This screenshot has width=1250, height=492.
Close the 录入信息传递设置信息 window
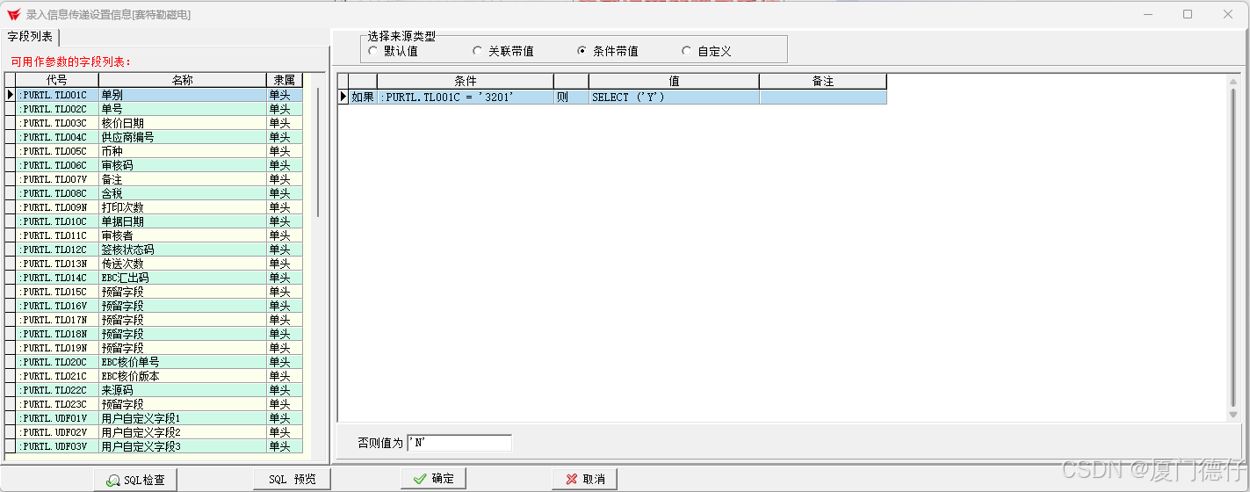1228,14
